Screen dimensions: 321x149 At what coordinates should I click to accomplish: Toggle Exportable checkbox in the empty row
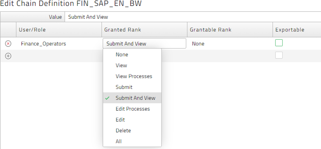click(x=279, y=55)
